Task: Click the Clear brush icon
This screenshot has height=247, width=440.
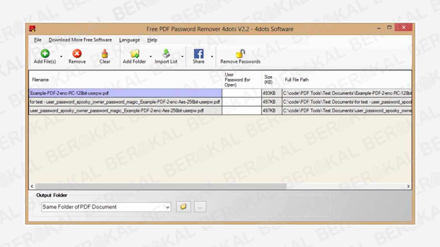Action: (x=105, y=53)
